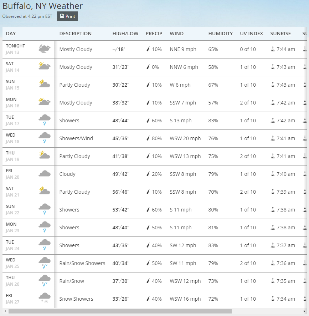The width and height of the screenshot is (309, 316).
Task: Click the sunrise icon beside 7:34 am
Action: (273, 299)
